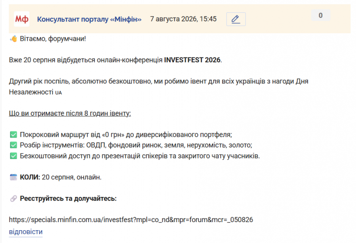Open the «Консультант порталу «Мінфін»» profile link
The image size is (356, 243).
coord(89,19)
